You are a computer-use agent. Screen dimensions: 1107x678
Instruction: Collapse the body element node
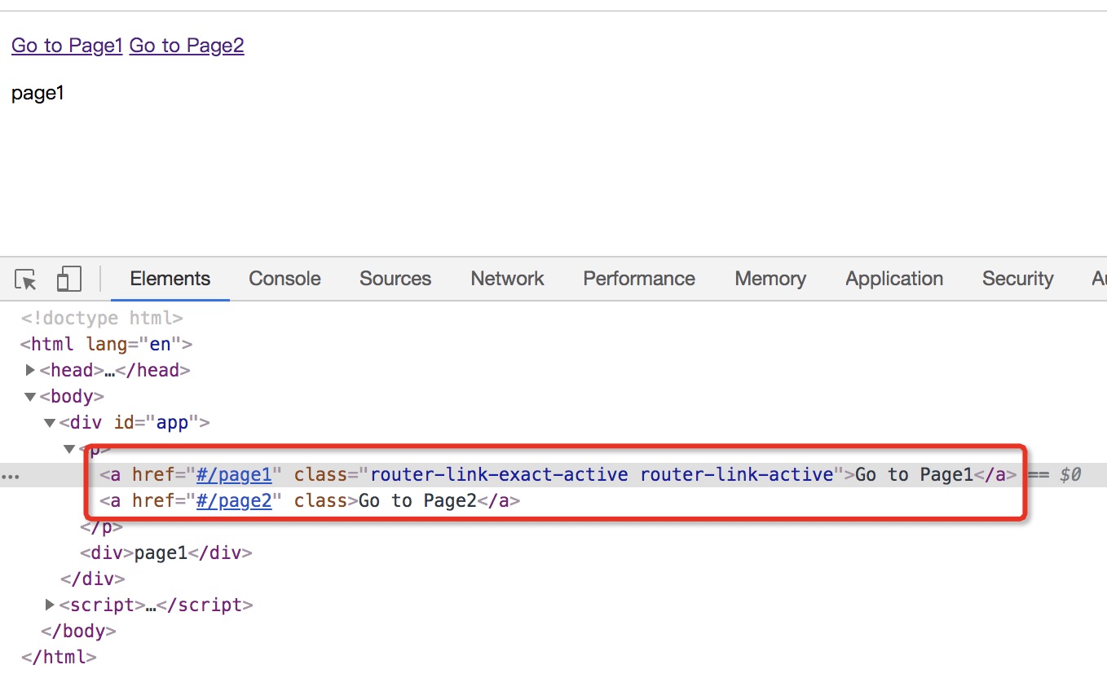[x=31, y=397]
